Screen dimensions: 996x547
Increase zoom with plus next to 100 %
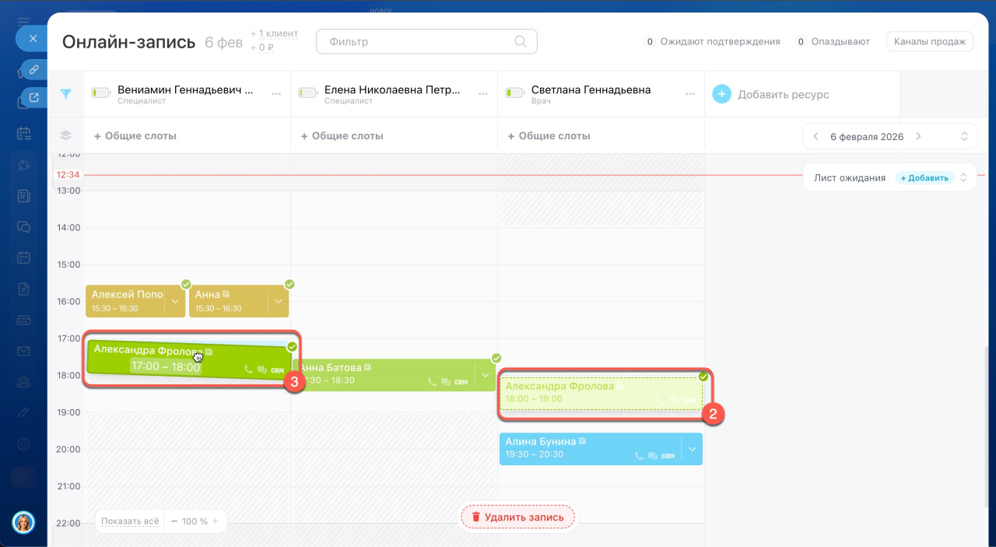tap(216, 521)
